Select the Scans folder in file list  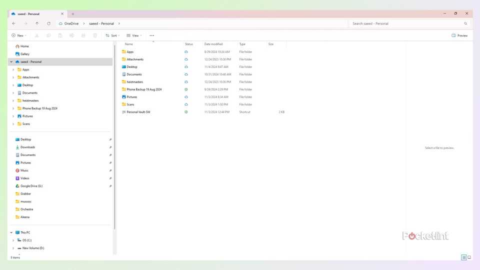point(130,104)
